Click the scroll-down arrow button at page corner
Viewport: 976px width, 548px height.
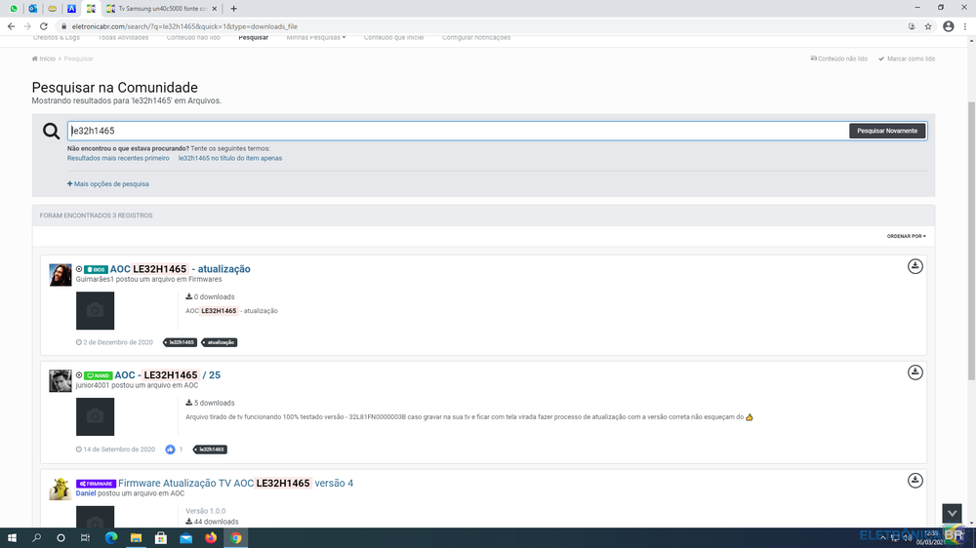click(x=952, y=513)
